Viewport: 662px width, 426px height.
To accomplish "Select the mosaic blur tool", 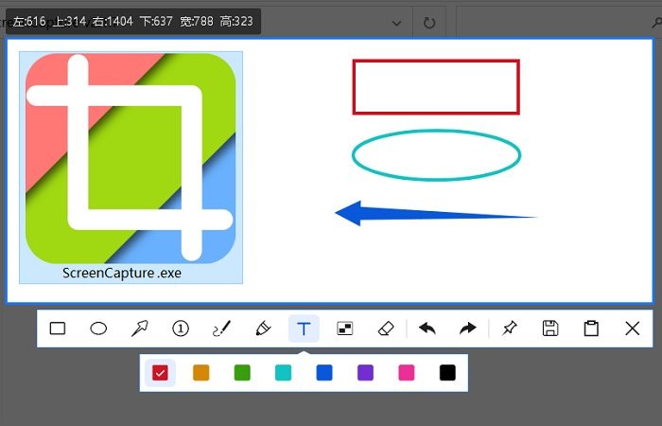I will click(345, 328).
